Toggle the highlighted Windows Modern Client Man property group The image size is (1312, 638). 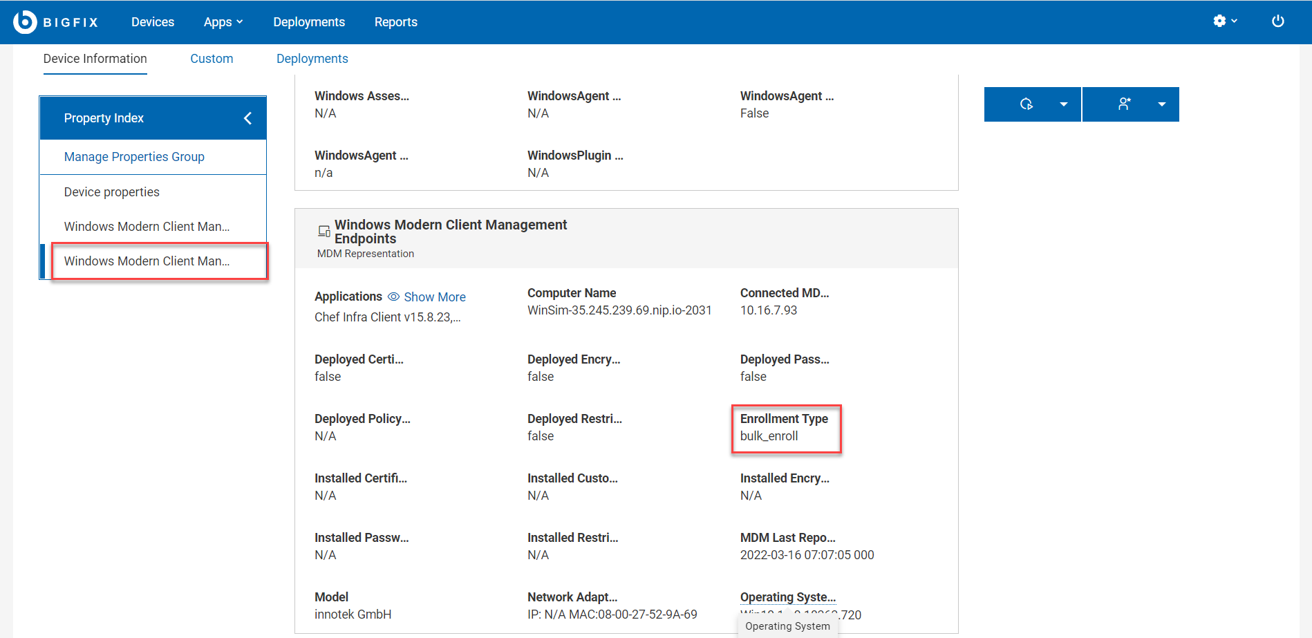point(147,261)
